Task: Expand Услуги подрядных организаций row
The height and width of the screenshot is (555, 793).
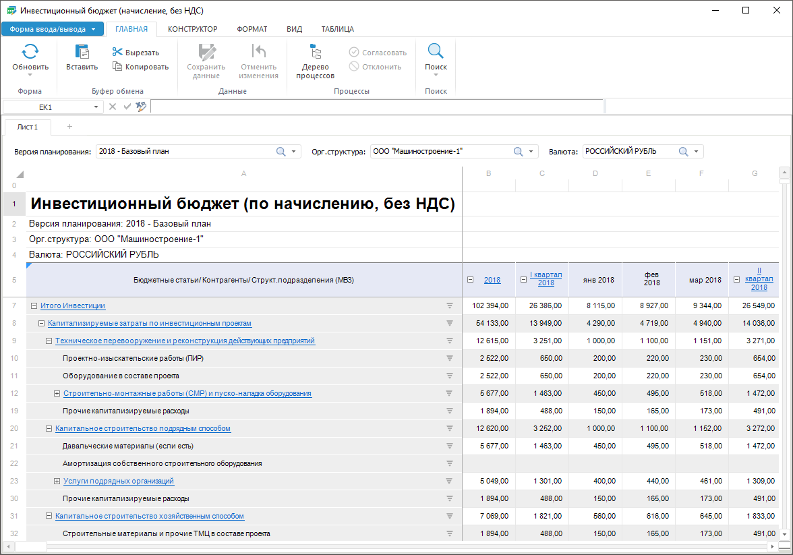Action: (57, 481)
